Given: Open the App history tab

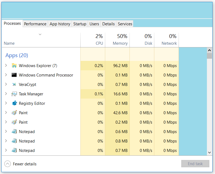Looking at the screenshot, I should (x=60, y=24).
